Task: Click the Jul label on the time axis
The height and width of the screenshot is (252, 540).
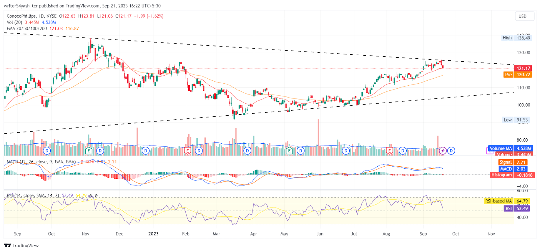Action: tap(354, 234)
